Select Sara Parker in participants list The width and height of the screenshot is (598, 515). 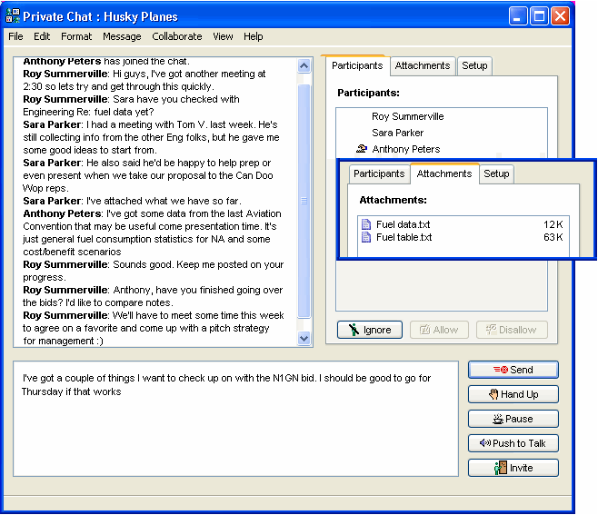click(x=397, y=133)
